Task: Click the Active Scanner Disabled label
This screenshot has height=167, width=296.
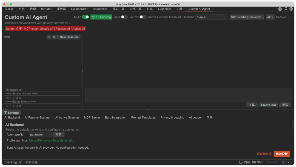Action: coord(164,17)
